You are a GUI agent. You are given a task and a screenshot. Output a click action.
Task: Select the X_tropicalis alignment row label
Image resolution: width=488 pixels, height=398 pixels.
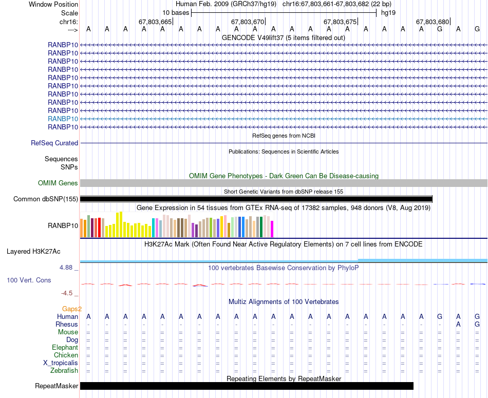[x=61, y=363]
